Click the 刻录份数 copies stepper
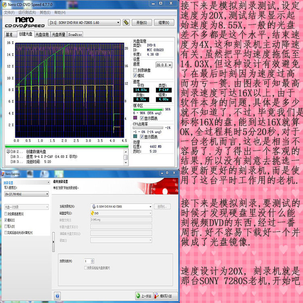The width and height of the screenshot is (303, 303). [93, 261]
